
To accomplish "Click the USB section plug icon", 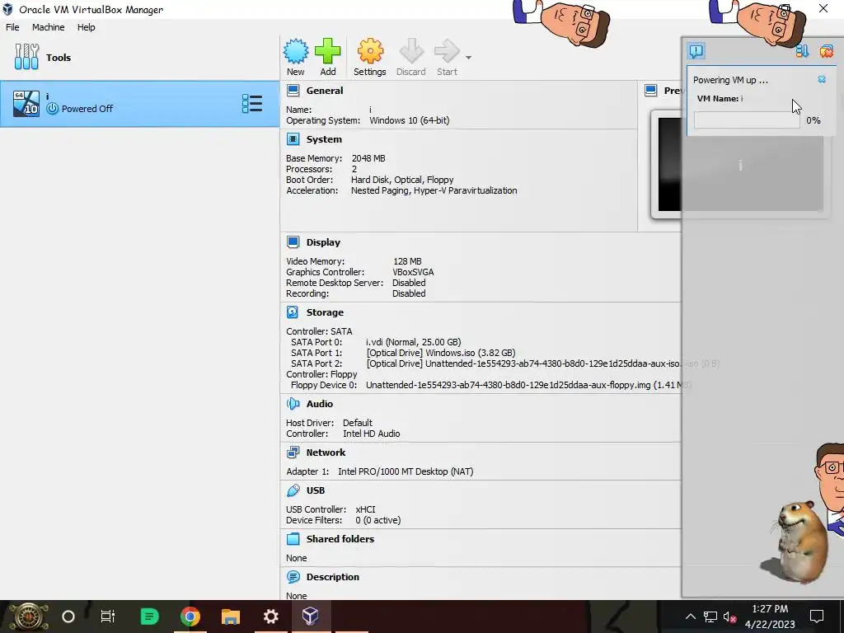I will [x=293, y=490].
